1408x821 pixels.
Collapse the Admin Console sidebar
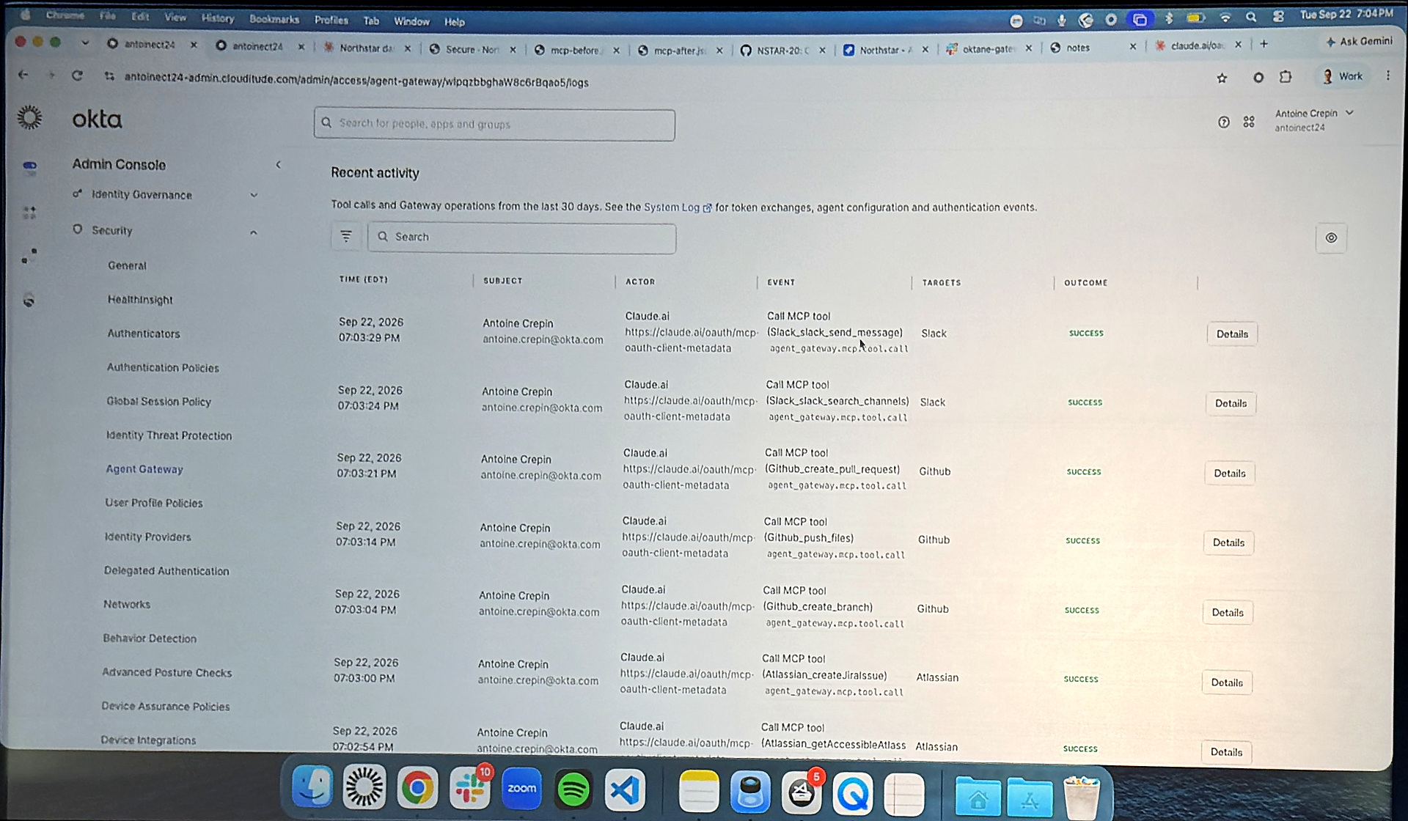click(278, 165)
